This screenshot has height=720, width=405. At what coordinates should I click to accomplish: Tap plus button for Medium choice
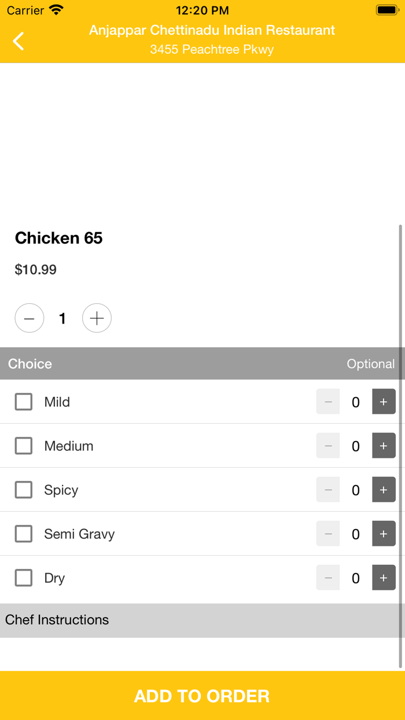click(384, 446)
